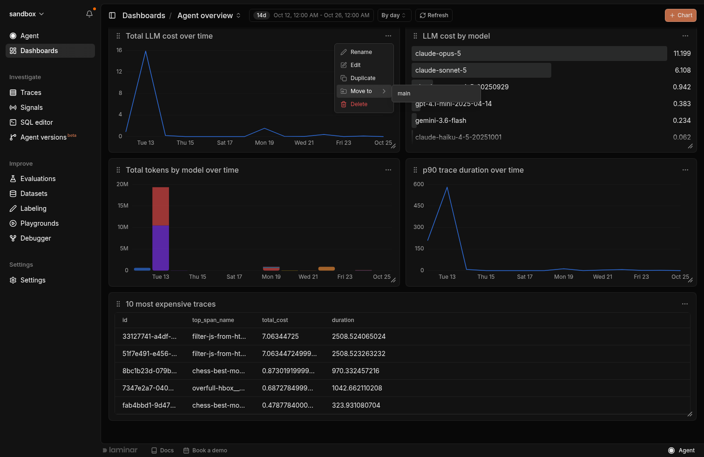
Task: Choose main in Move to submenu
Action: click(436, 94)
